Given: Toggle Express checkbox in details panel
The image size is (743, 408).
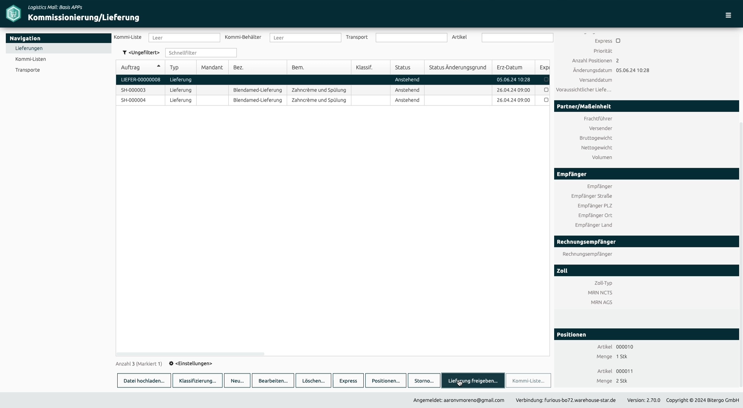Looking at the screenshot, I should click(618, 41).
